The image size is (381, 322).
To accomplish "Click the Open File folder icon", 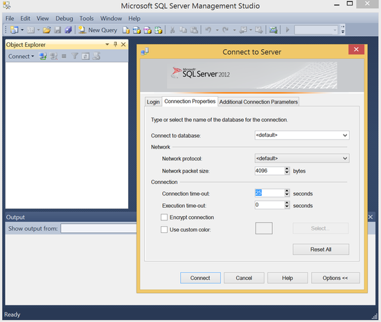I will (x=46, y=30).
